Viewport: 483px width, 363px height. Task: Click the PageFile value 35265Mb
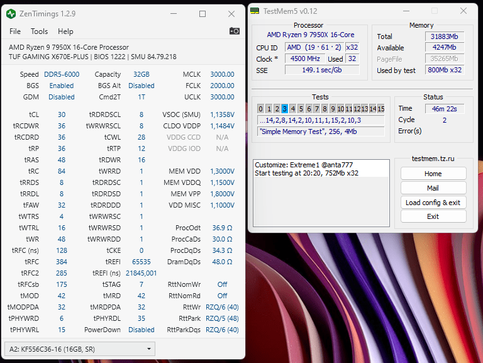point(445,59)
